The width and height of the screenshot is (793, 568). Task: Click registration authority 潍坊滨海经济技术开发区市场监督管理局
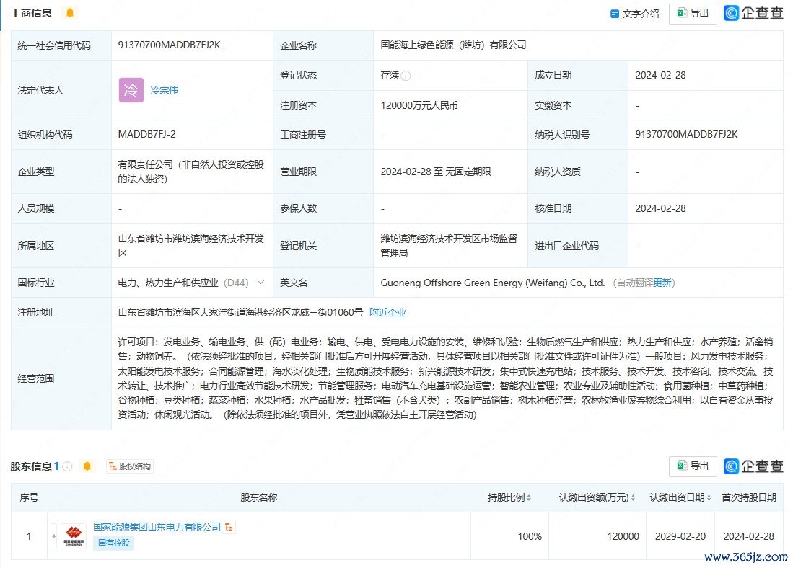click(449, 246)
